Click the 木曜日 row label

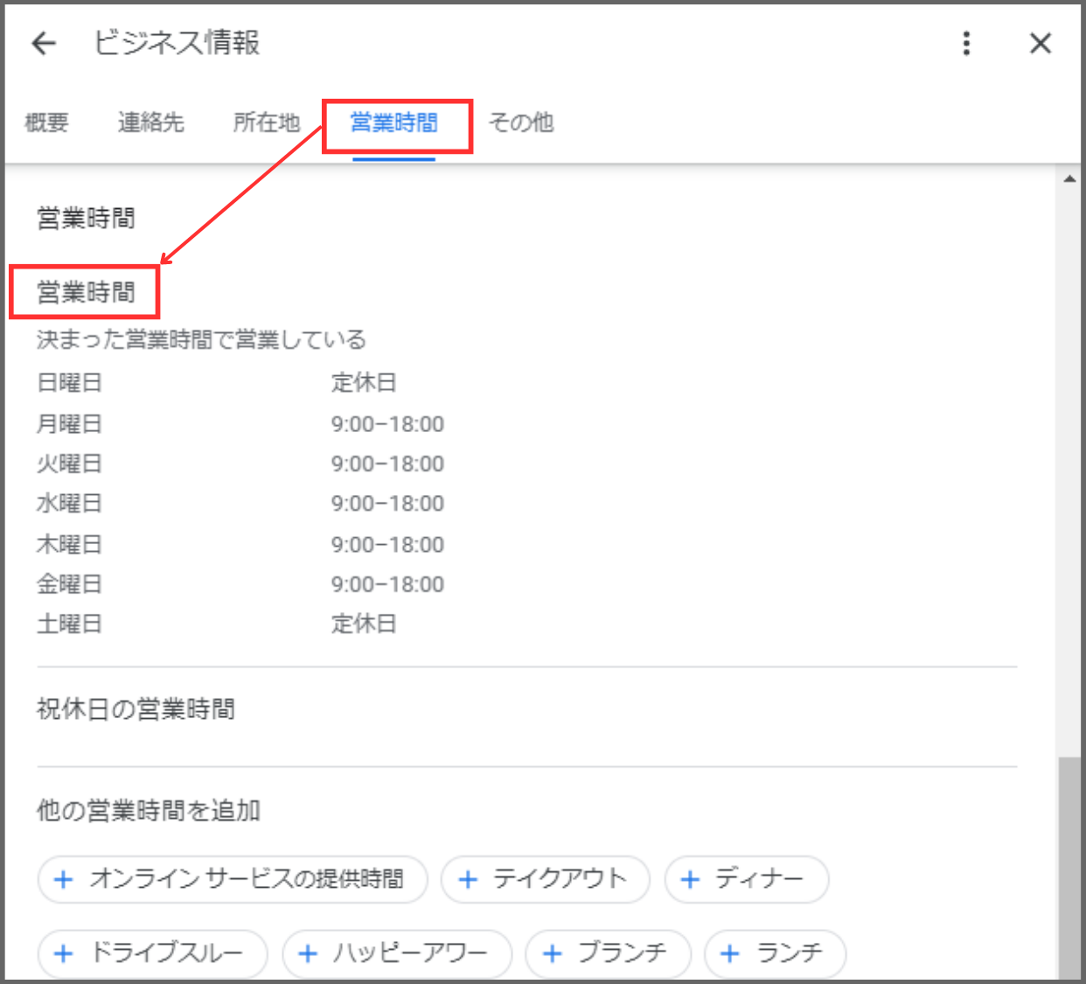pos(69,545)
